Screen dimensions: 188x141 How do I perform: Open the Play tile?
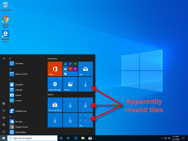tap(86, 120)
